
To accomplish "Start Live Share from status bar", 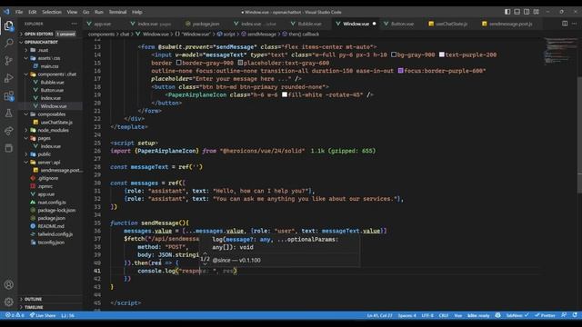I will click(43, 315).
